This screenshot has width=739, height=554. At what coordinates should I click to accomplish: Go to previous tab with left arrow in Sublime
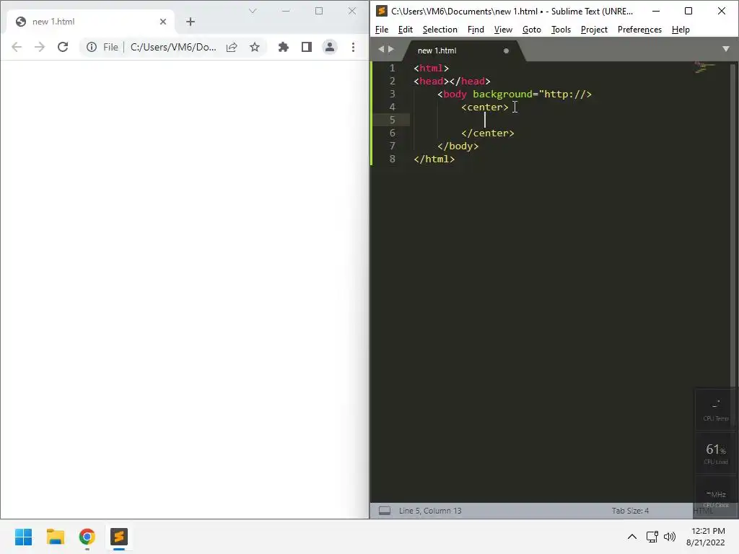click(x=381, y=49)
